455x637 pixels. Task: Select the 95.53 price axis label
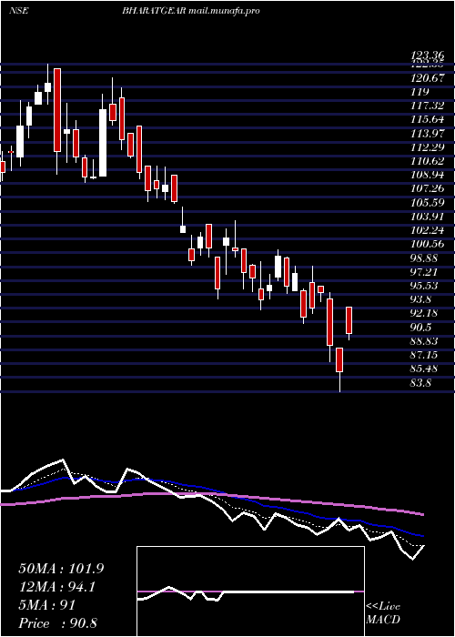coord(426,286)
